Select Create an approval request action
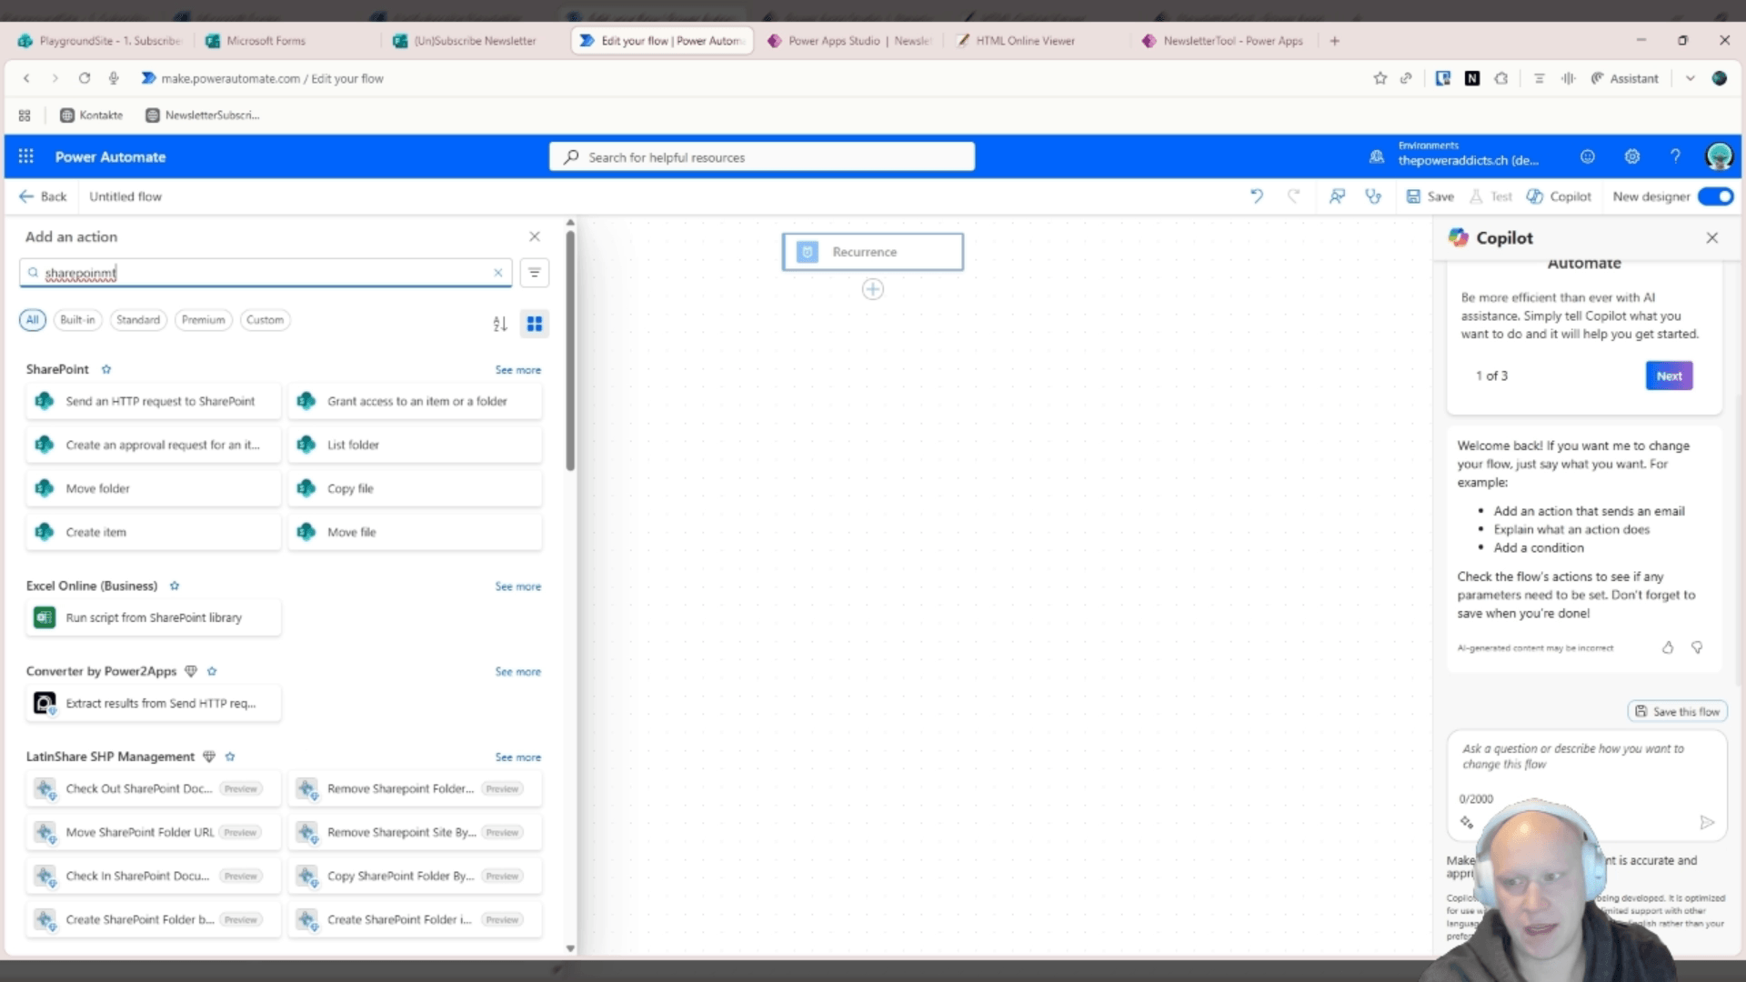Screen dimensions: 1746x982 pyautogui.click(x=153, y=445)
